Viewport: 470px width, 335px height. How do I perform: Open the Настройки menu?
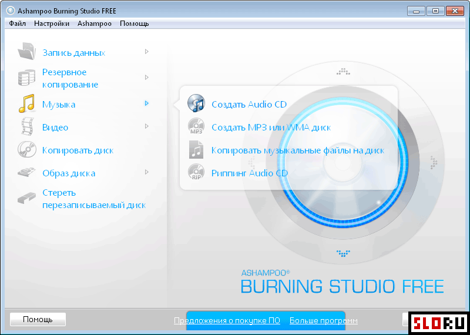tap(52, 24)
